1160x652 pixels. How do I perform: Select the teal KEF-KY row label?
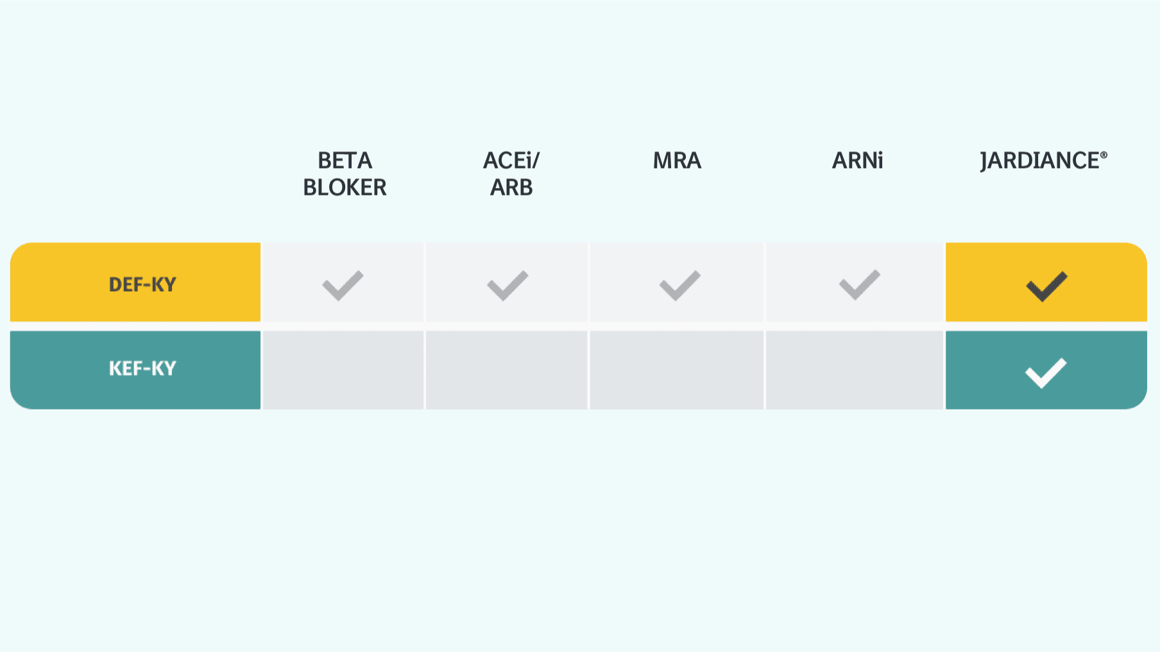pos(142,369)
